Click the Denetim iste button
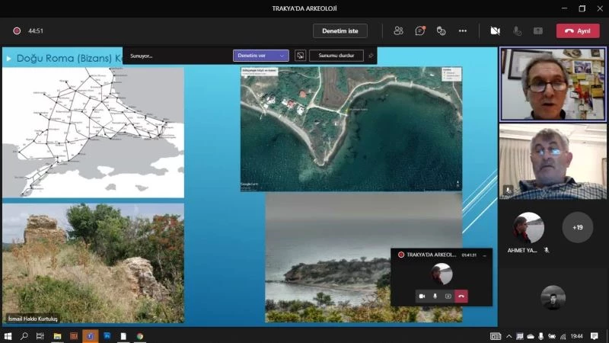 pos(340,30)
